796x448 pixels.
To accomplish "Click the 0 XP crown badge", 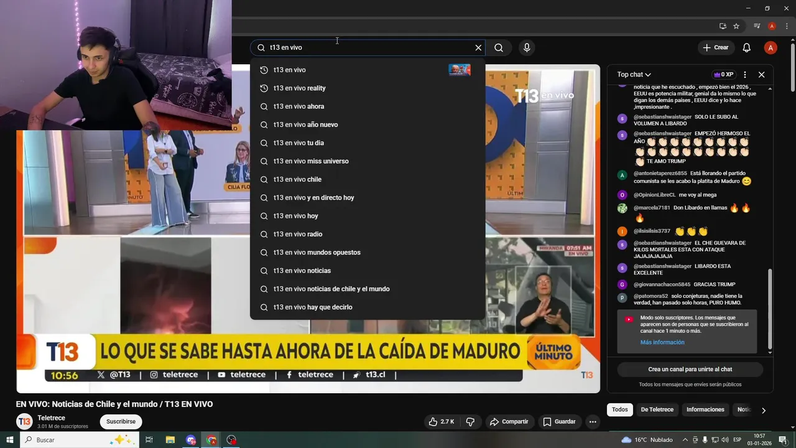I will 723,75.
